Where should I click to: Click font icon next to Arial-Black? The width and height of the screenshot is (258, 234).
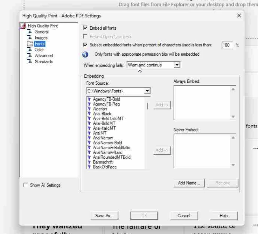tap(89, 113)
